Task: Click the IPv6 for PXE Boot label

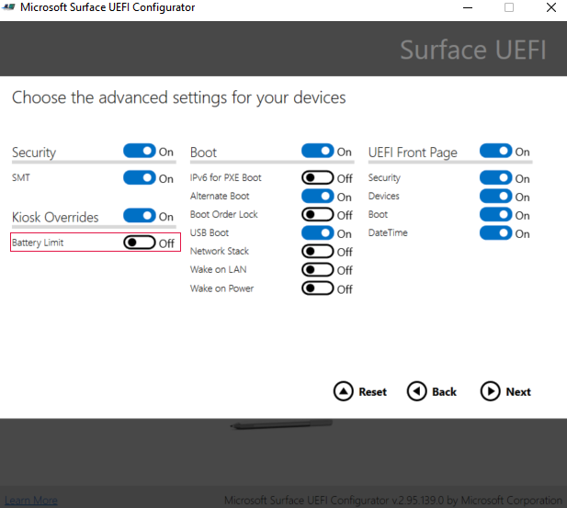Action: 226,177
